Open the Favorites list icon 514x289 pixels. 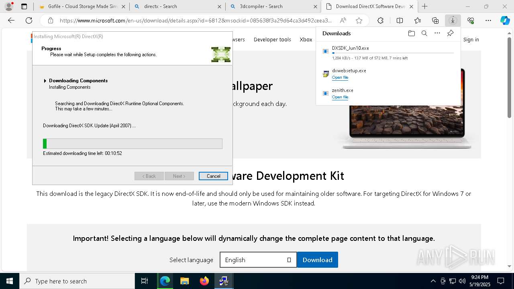[x=418, y=20]
